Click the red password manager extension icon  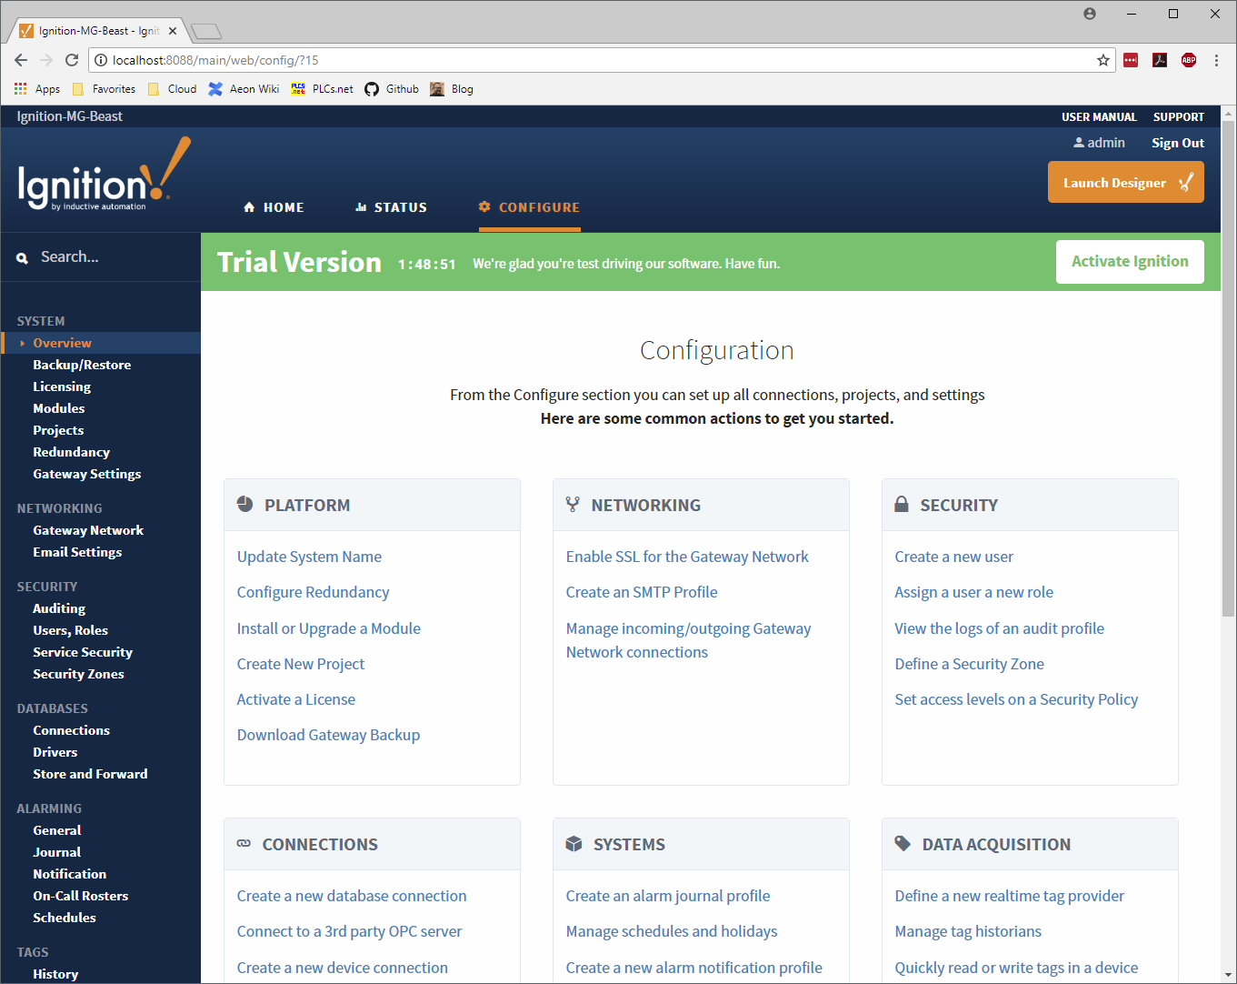pos(1131,60)
